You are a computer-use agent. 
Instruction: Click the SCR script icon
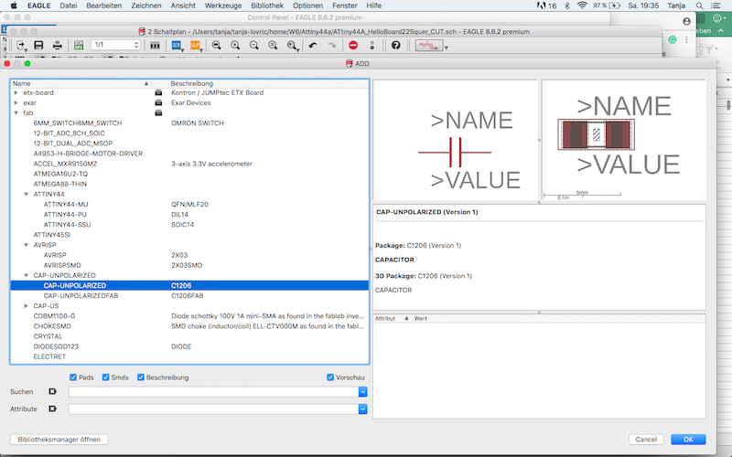point(177,45)
